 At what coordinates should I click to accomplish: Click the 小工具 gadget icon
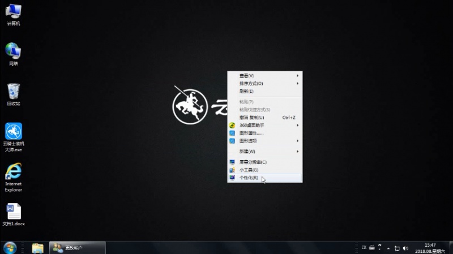[232, 170]
